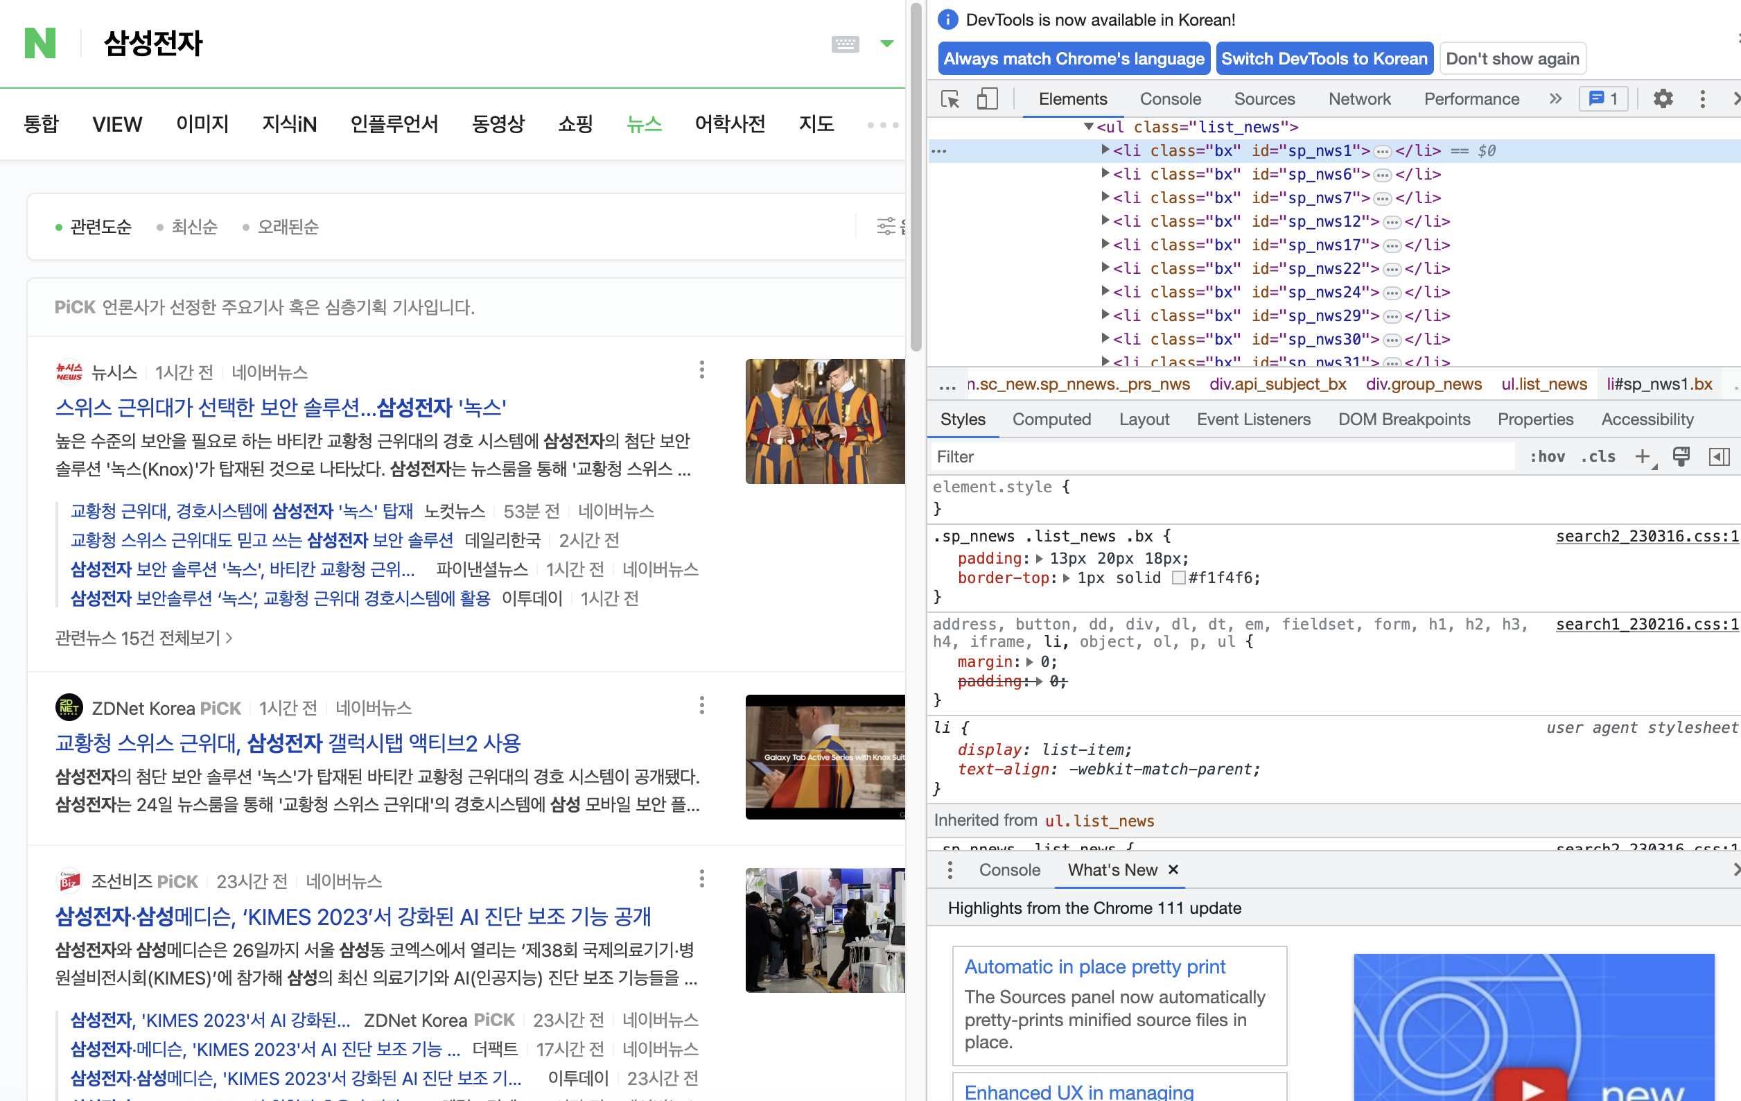Image resolution: width=1741 pixels, height=1101 pixels.
Task: Click Switch DevTools to Korean button
Action: click(1324, 58)
